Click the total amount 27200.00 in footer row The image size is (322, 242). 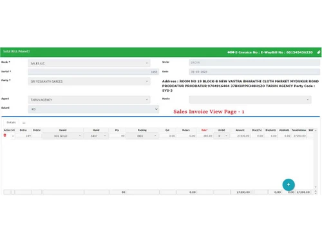243,192
